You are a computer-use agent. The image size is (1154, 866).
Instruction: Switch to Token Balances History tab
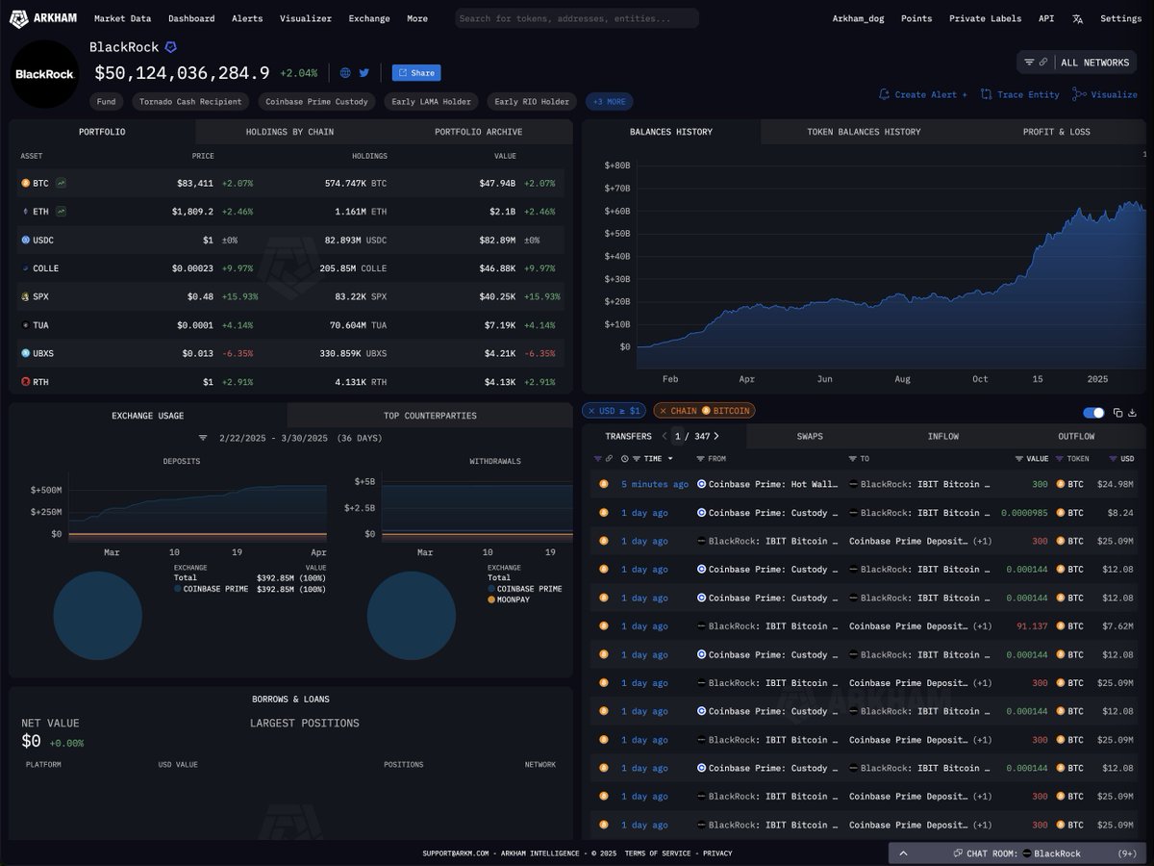pyautogui.click(x=864, y=132)
